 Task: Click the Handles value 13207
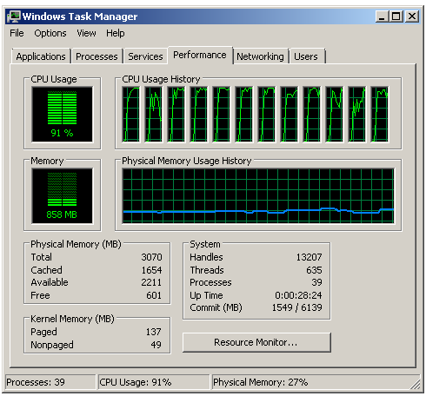309,257
